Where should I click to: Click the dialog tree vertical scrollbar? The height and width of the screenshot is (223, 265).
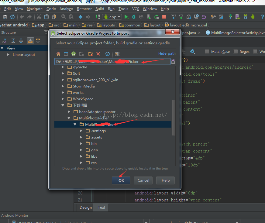(x=174, y=118)
